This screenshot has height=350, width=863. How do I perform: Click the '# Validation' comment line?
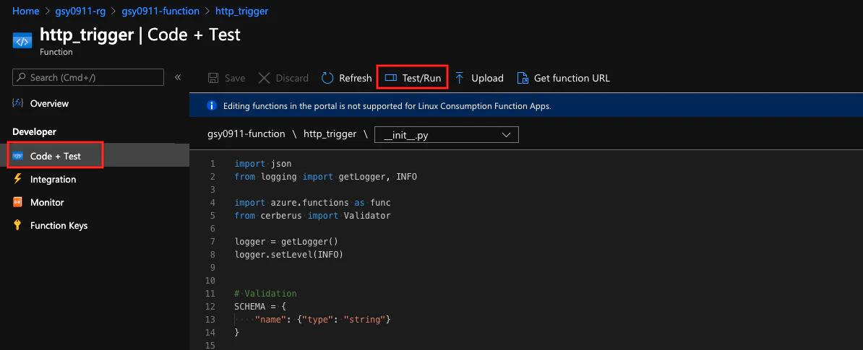point(265,294)
